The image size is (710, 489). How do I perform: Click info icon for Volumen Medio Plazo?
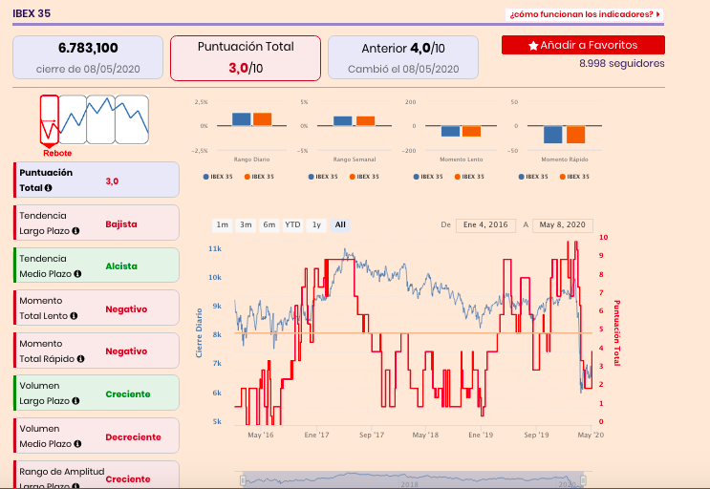(x=77, y=444)
